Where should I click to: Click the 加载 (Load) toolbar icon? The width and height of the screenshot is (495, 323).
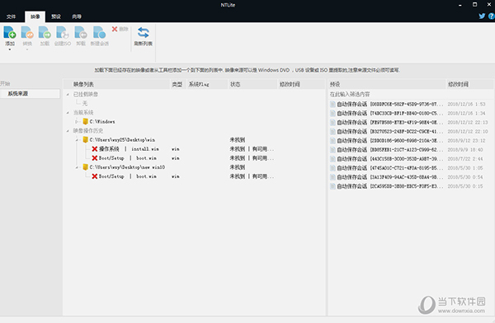(45, 32)
